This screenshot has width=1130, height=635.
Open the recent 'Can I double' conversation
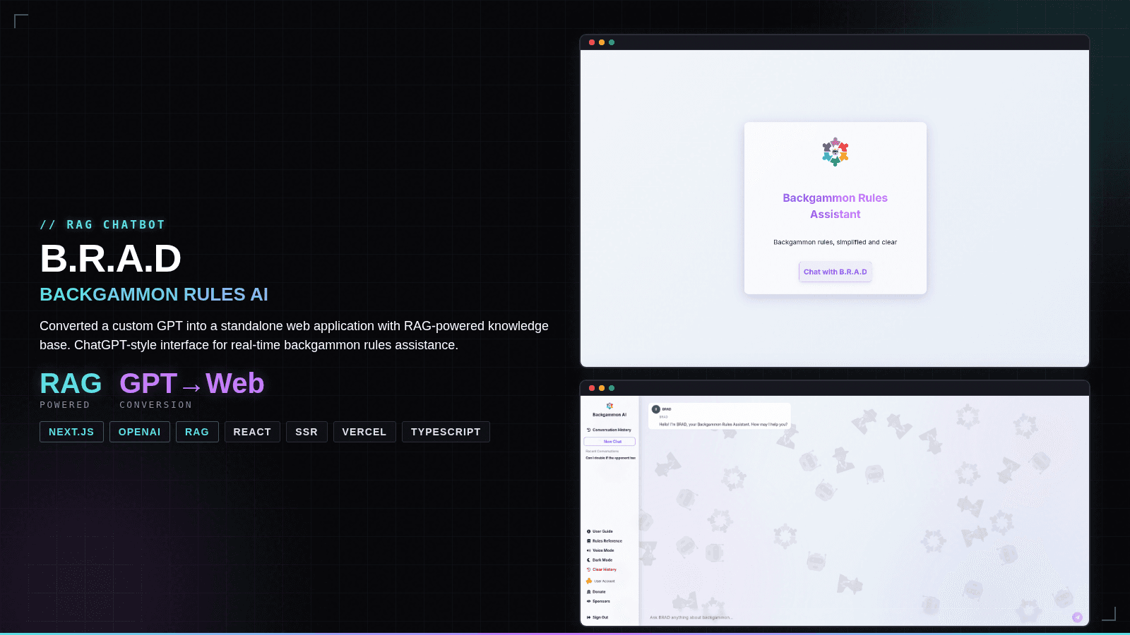tap(610, 458)
